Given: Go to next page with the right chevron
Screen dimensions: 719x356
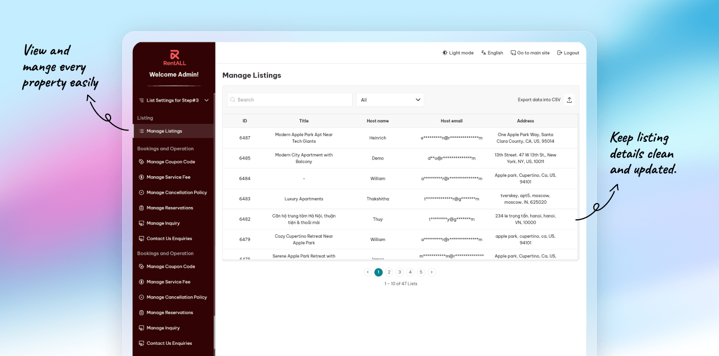Looking at the screenshot, I should 432,272.
